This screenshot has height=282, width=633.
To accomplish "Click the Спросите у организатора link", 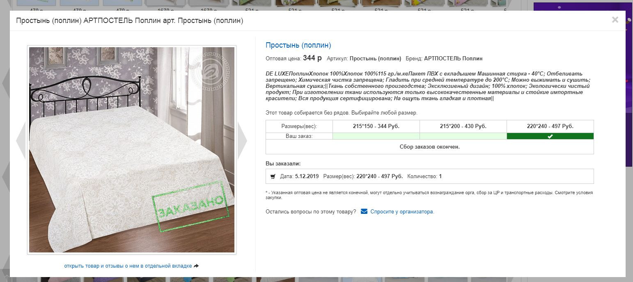I will (x=402, y=212).
